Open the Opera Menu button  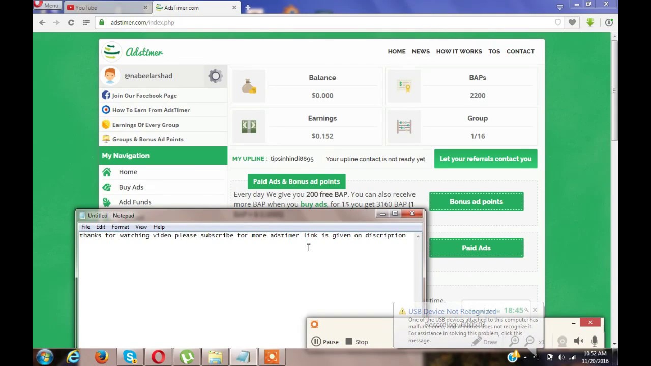pyautogui.click(x=47, y=6)
